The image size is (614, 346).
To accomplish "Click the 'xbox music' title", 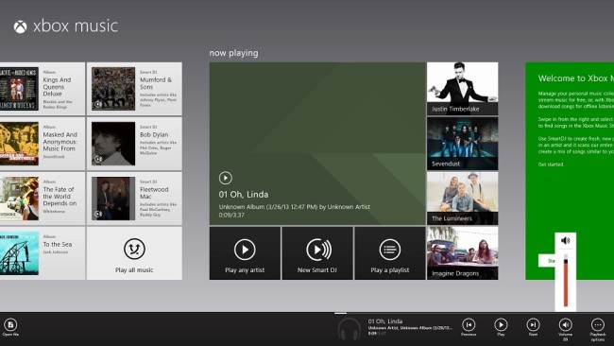I will tap(76, 26).
